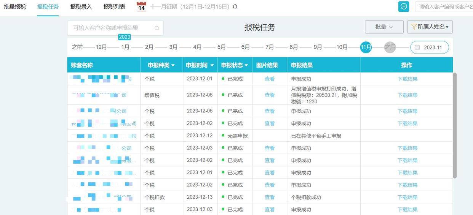Select 12月 on the month timeline
The width and height of the screenshot is (473, 215).
click(101, 47)
